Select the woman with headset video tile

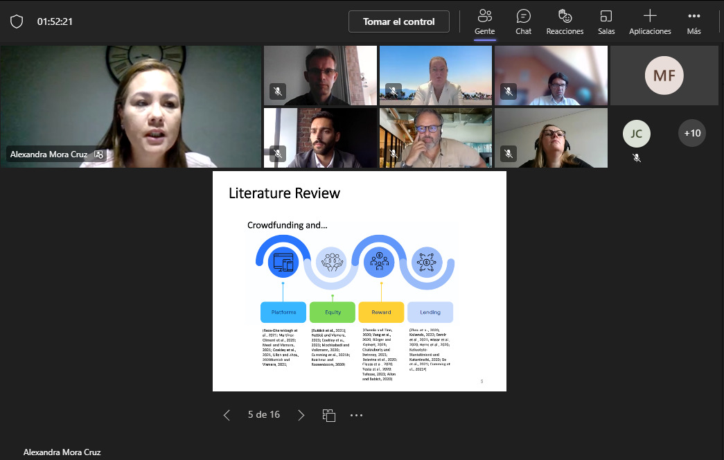tap(551, 138)
